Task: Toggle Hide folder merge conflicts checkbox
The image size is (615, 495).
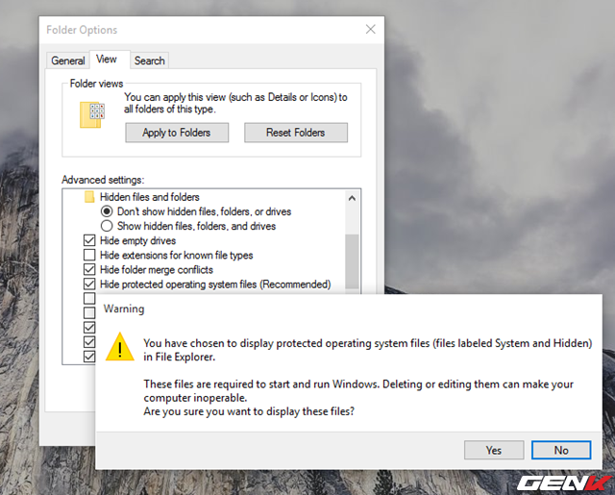Action: coord(89,269)
